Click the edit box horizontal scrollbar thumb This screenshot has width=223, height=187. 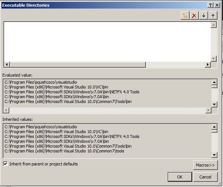78,65
